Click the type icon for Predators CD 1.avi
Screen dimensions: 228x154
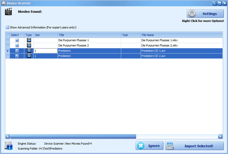click(x=29, y=51)
